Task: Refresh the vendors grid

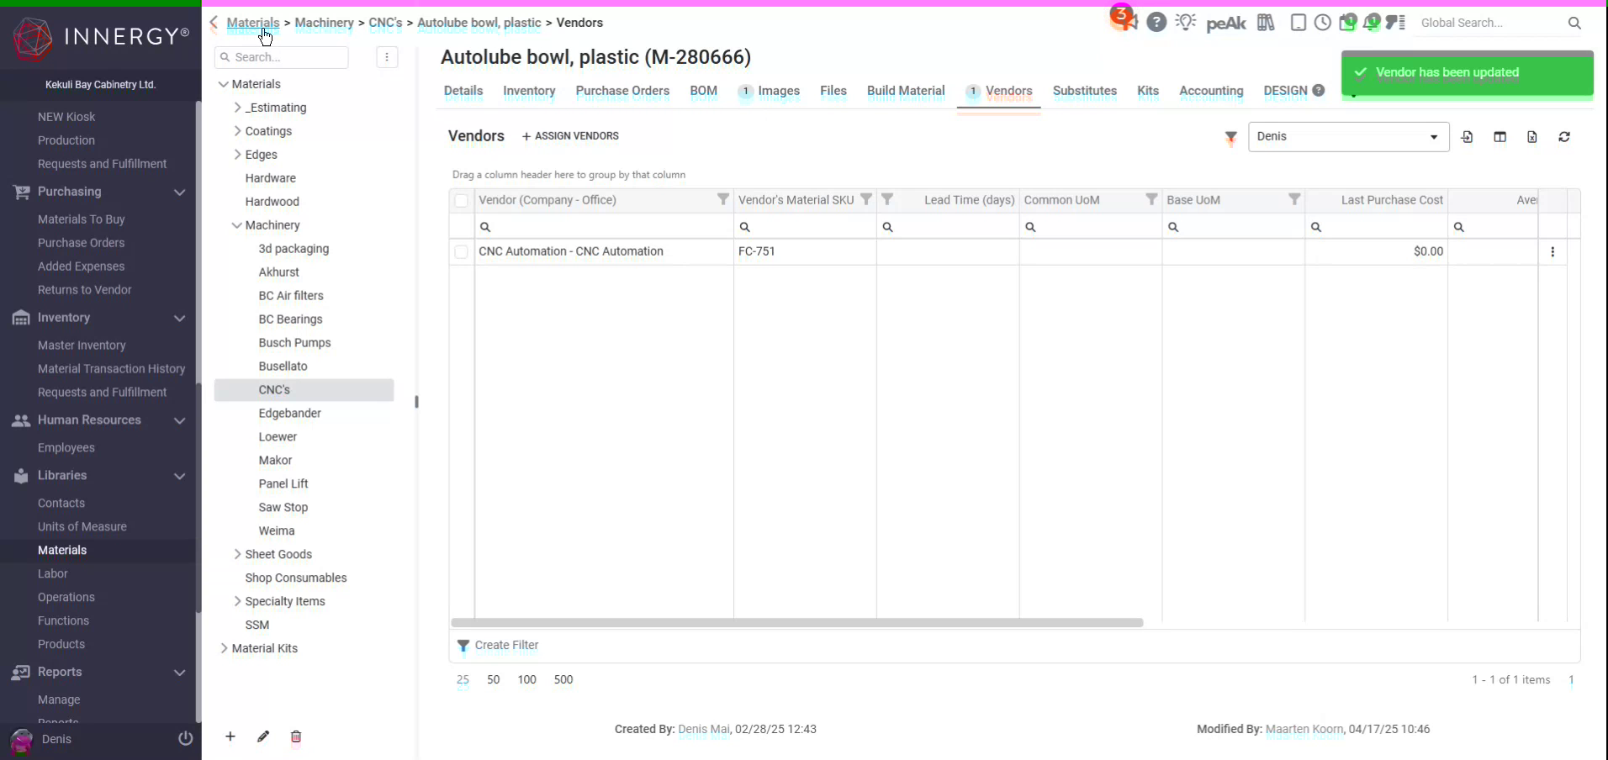Action: pyautogui.click(x=1565, y=136)
